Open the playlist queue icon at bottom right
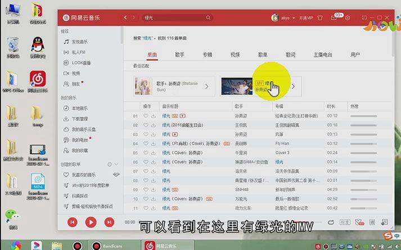The width and height of the screenshot is (401, 250). point(384,222)
